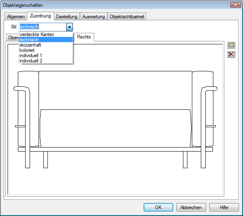Select the Rechts view tab
The width and height of the screenshot is (243, 216).
[84, 37]
